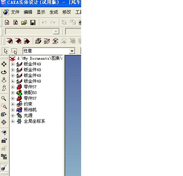
Task: Click the 装配60 assembly icon
Action: [x=19, y=93]
